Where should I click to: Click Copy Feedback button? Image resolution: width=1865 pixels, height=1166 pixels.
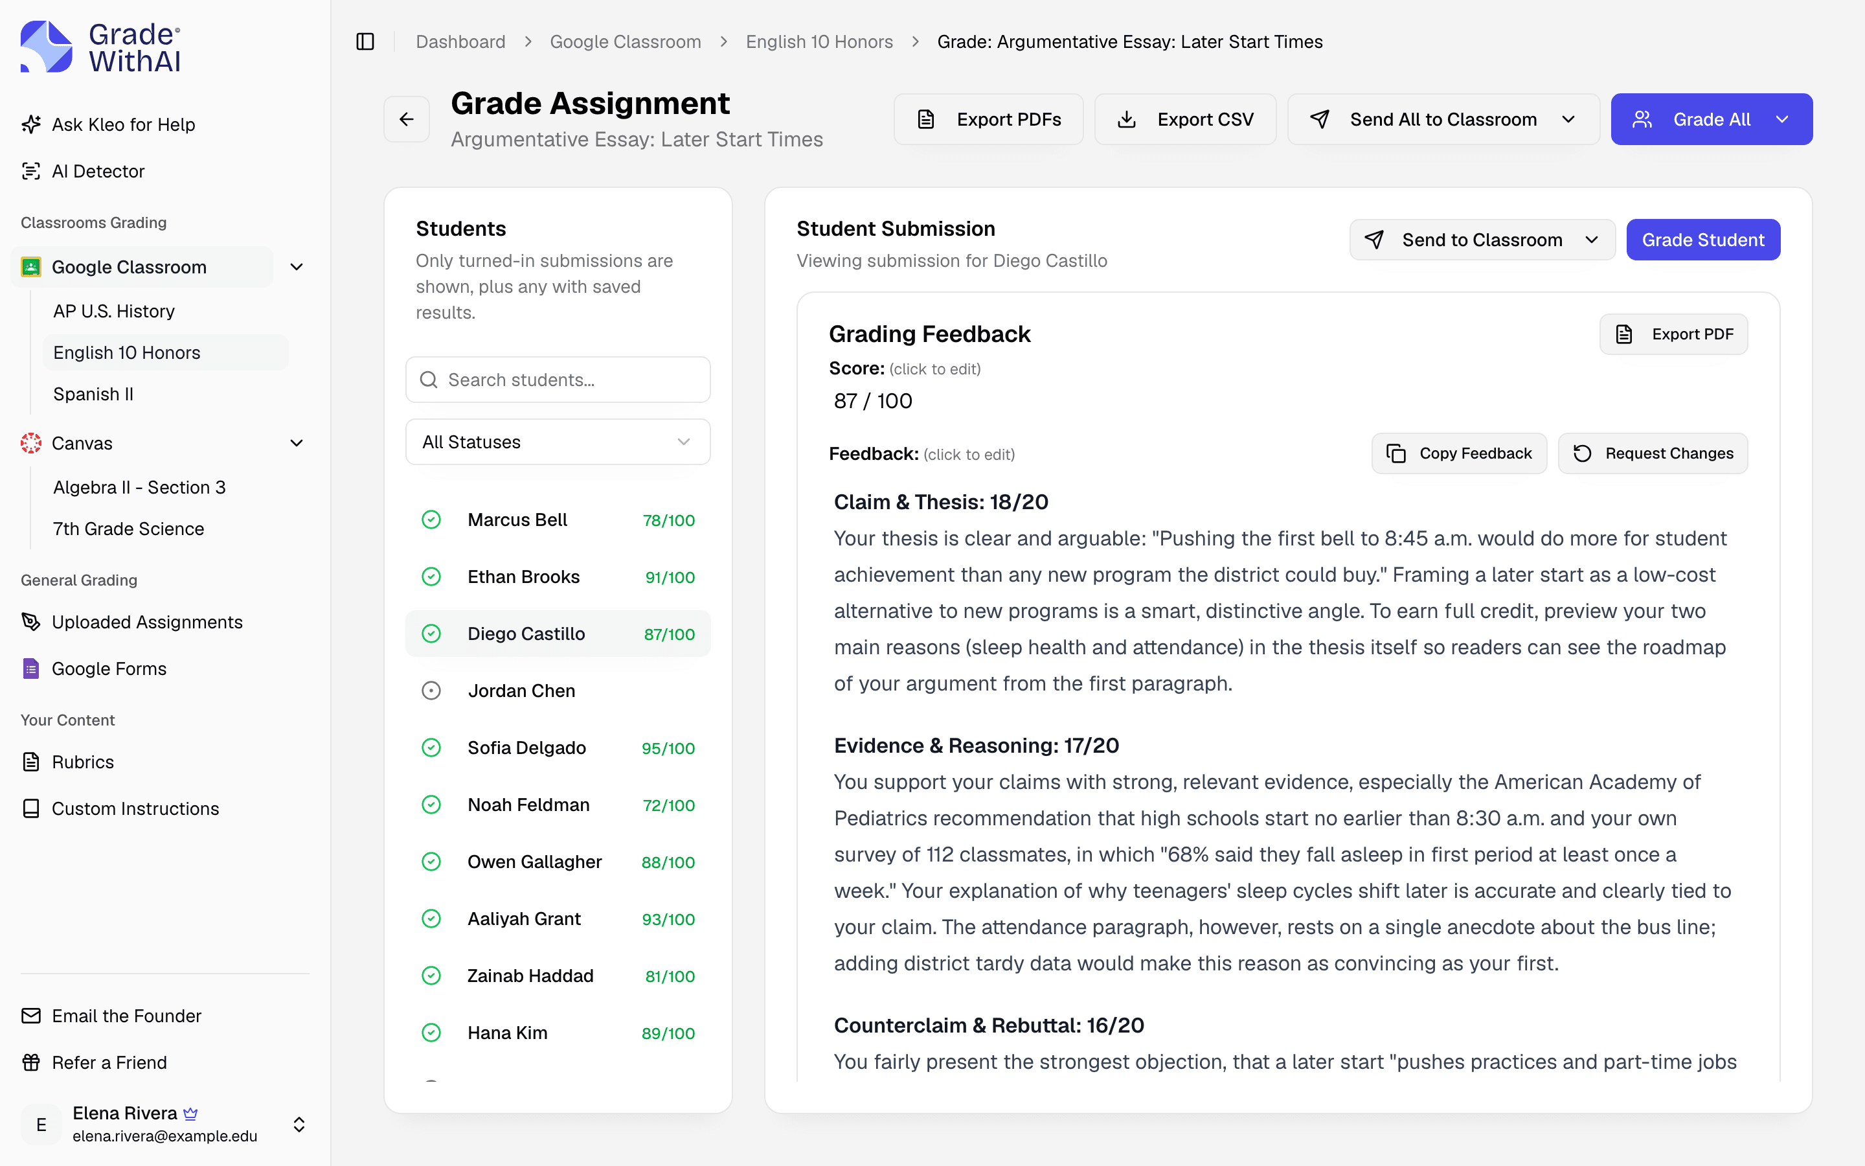coord(1459,453)
